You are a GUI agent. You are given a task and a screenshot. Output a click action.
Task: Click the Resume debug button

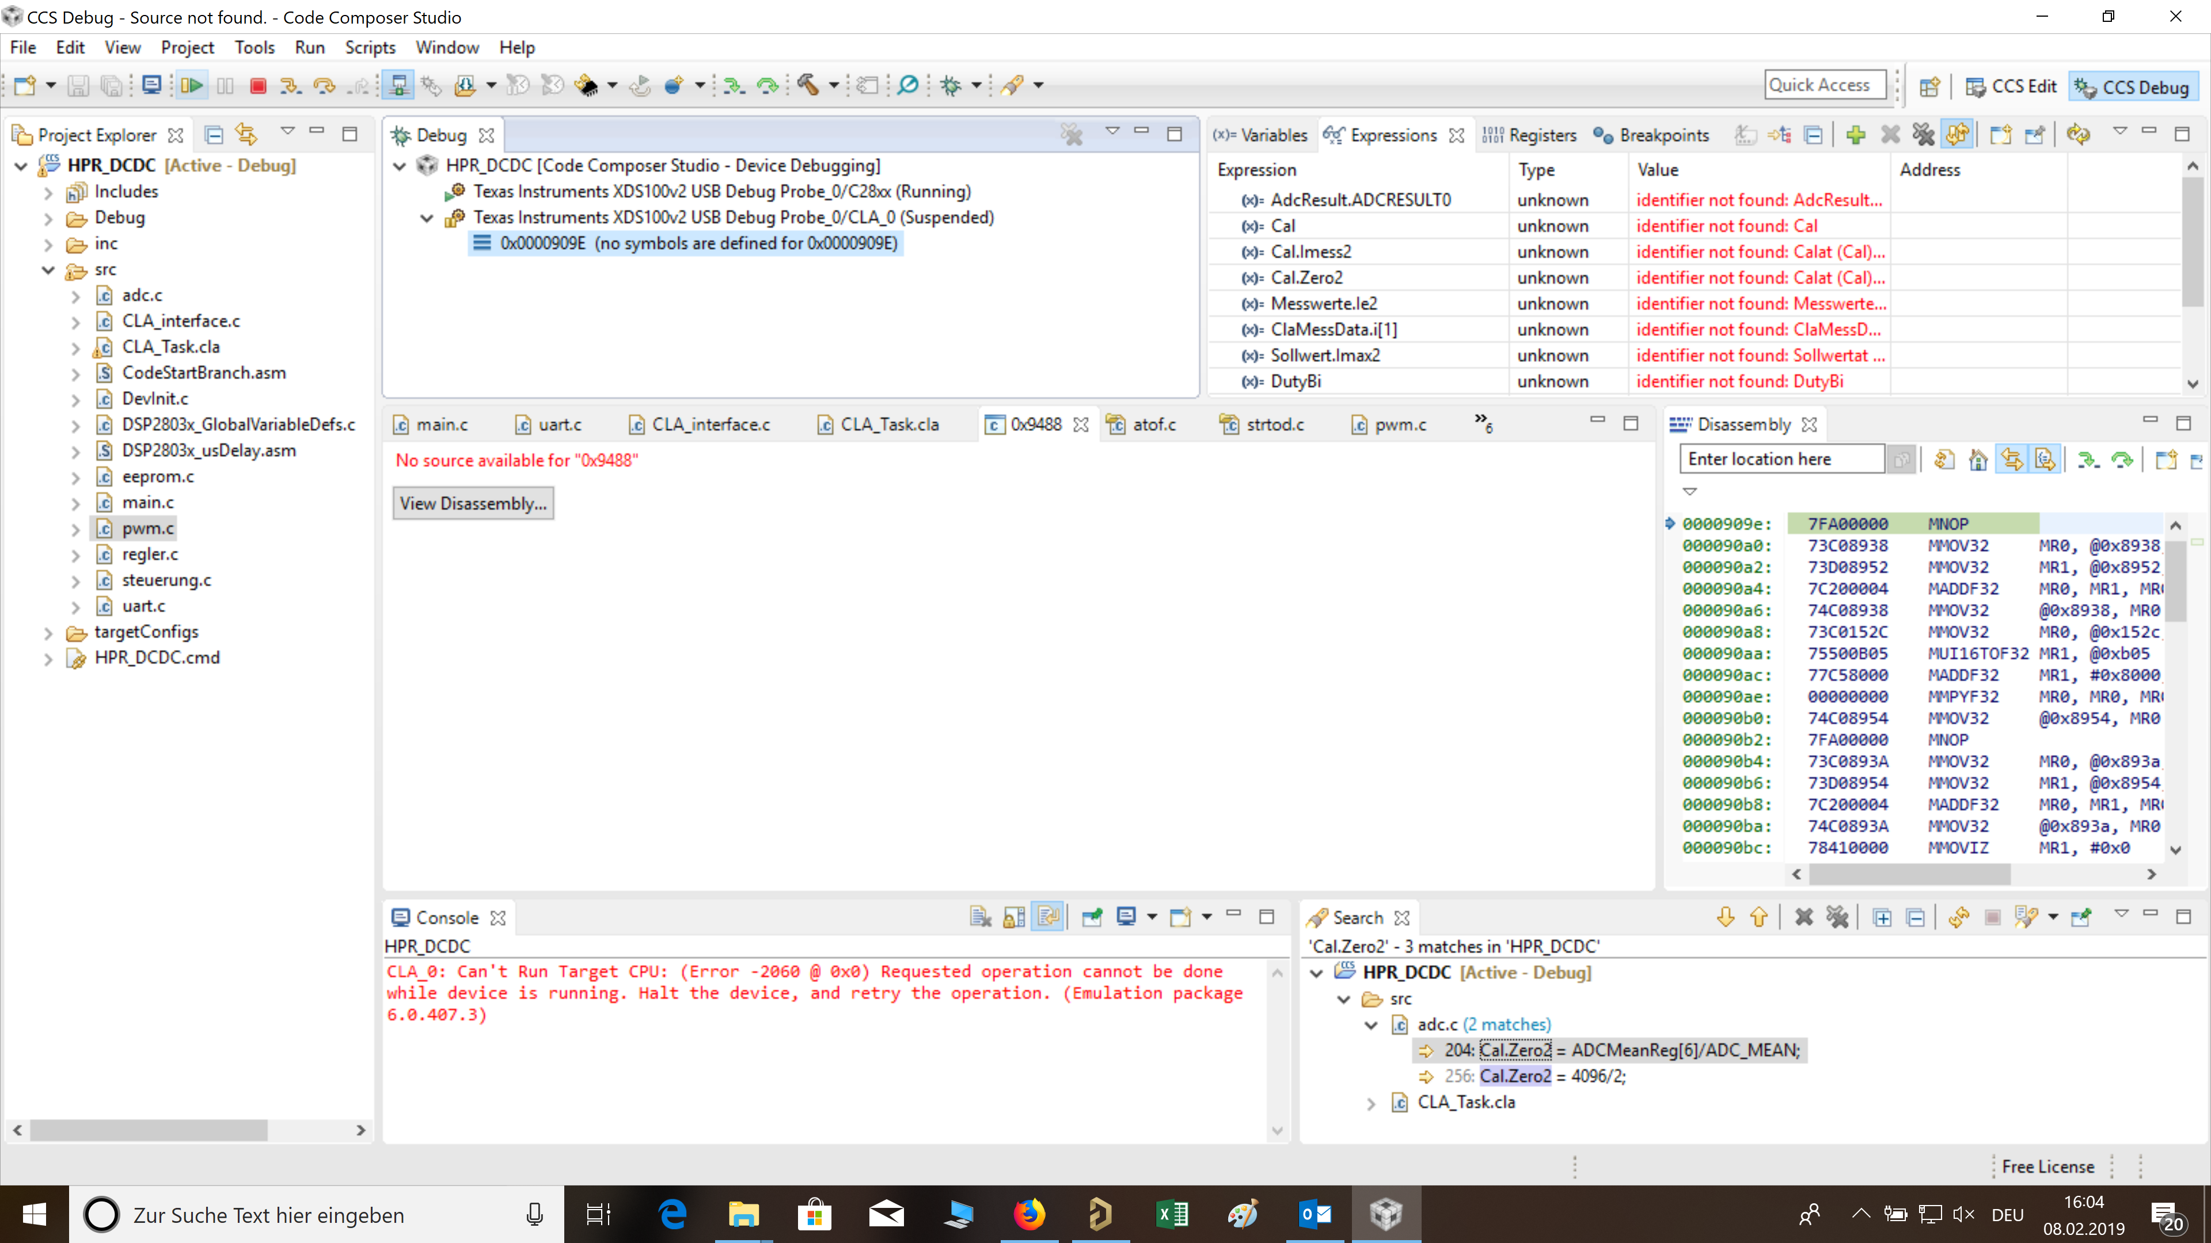191,85
